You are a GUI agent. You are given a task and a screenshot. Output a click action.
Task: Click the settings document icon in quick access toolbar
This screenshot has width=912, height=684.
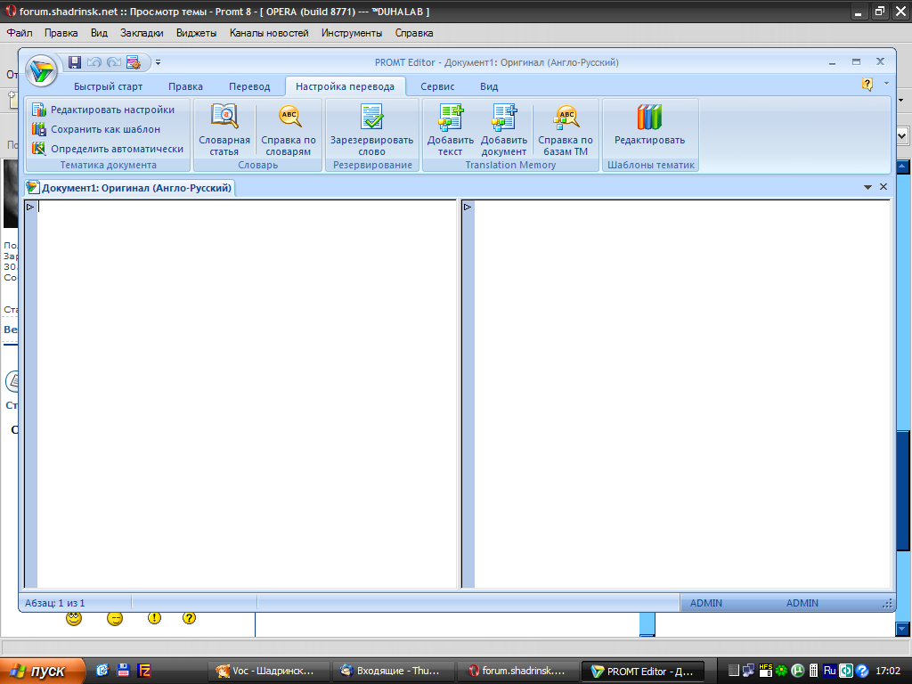[134, 62]
